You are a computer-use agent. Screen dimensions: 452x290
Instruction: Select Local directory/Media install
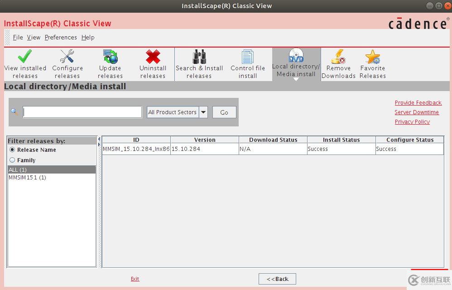[296, 61]
